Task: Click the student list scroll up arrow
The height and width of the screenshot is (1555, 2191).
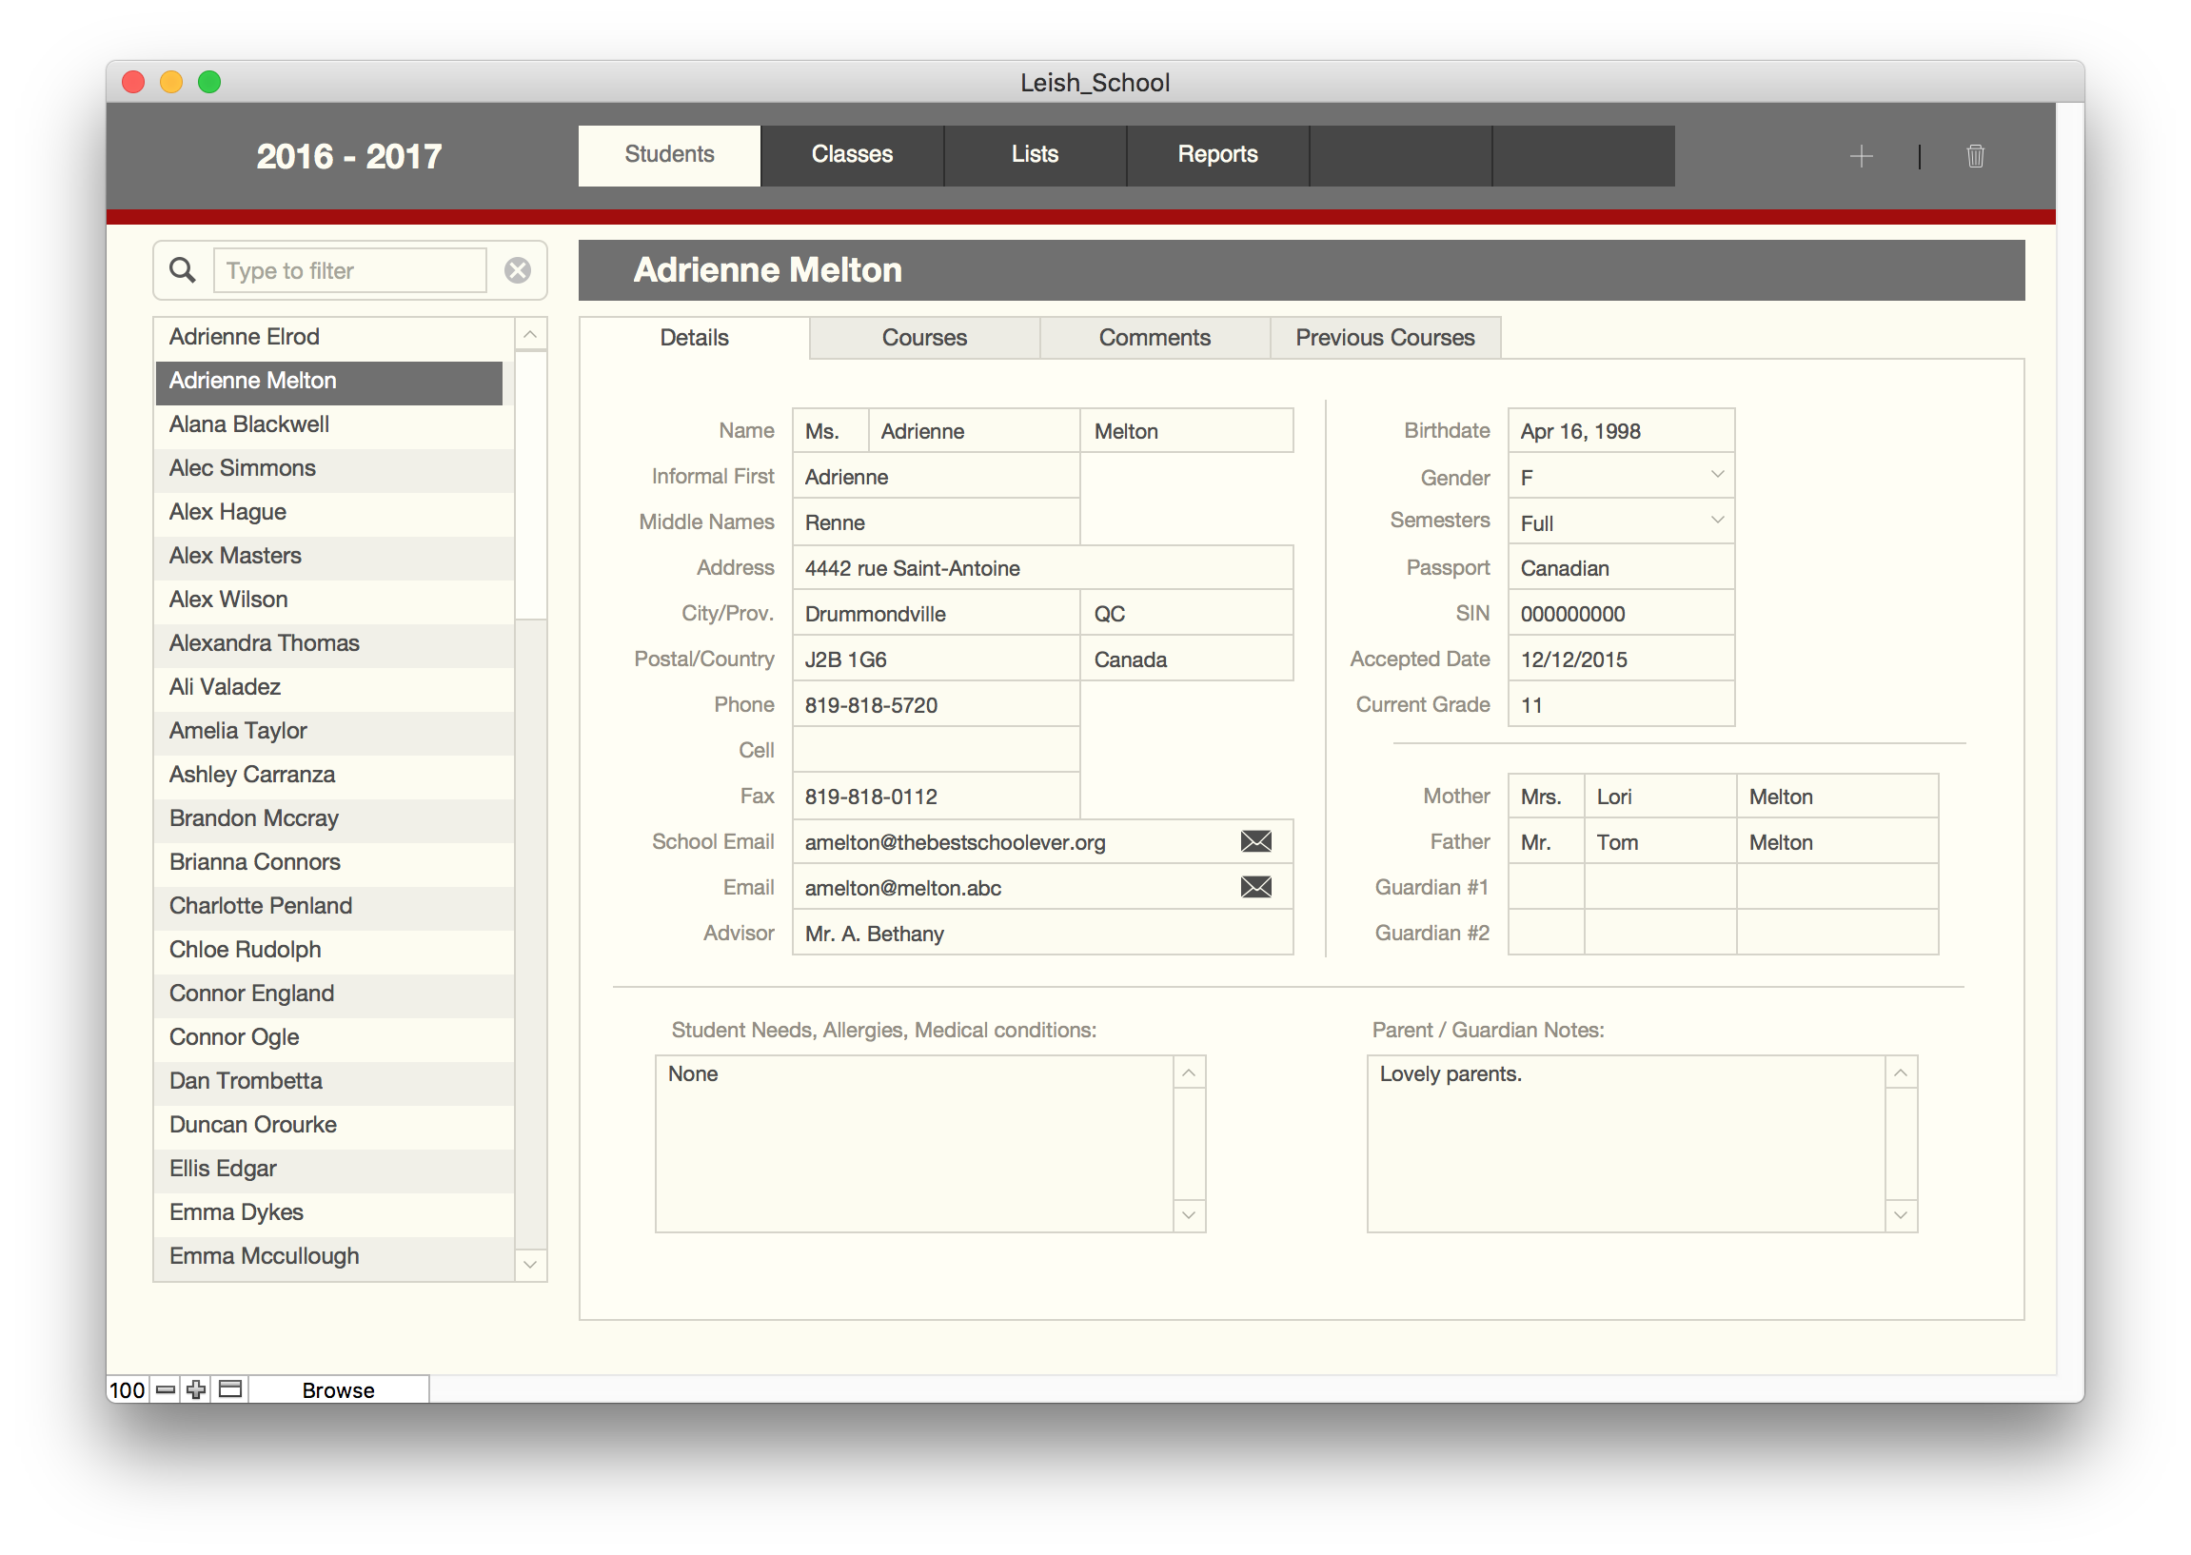Action: (x=529, y=334)
